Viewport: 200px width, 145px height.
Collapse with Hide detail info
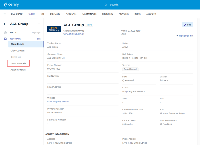[185, 36]
